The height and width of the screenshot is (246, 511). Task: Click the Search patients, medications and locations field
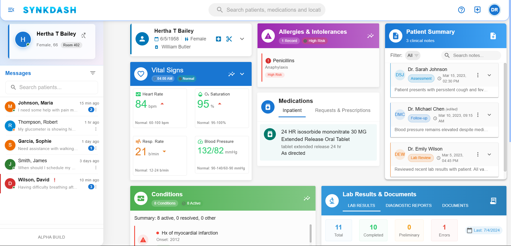pyautogui.click(x=267, y=10)
